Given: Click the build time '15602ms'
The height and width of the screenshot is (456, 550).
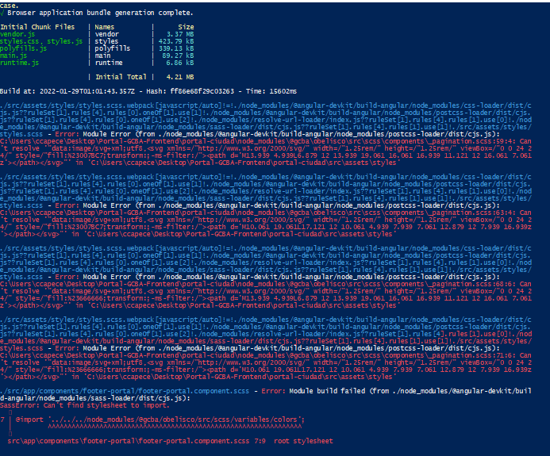Looking at the screenshot, I should pyautogui.click(x=283, y=91).
